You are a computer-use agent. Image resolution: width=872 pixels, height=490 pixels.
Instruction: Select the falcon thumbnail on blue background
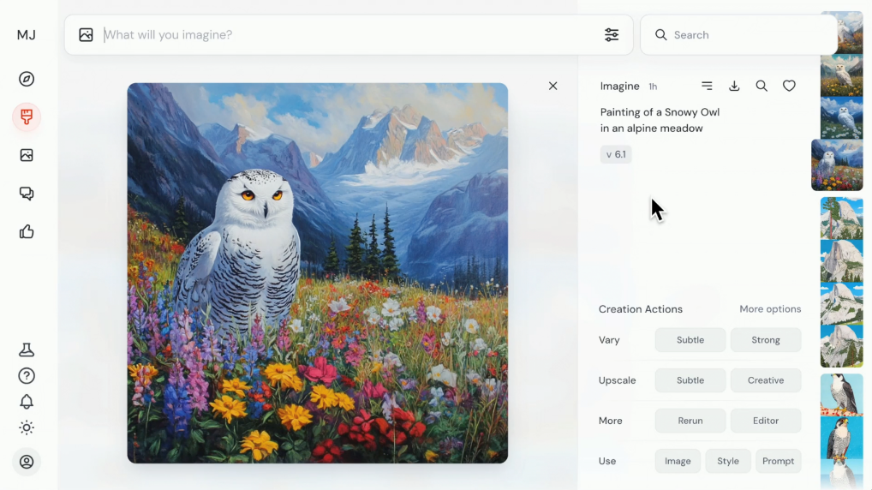click(841, 438)
